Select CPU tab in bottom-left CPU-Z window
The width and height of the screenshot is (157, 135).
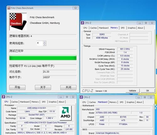pos(6,102)
